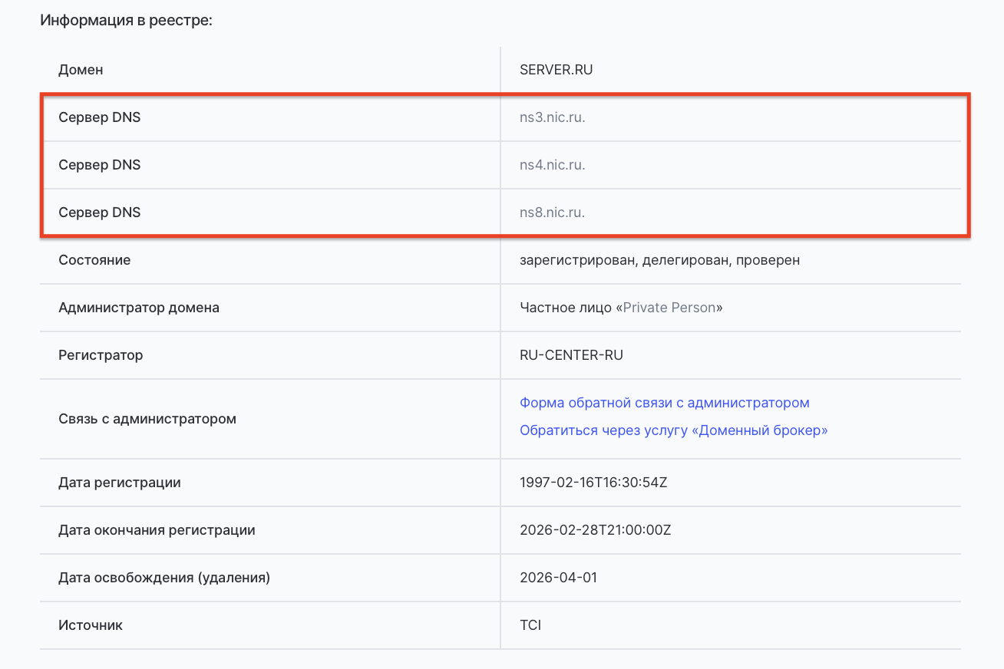Click the Домен row label
Screen dimensions: 1004x669
(x=81, y=70)
